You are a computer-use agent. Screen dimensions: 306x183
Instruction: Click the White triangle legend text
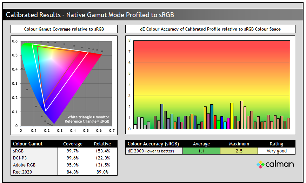pos(89,116)
